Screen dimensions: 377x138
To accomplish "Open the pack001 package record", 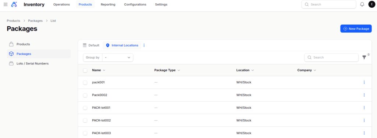I will 98,82.
